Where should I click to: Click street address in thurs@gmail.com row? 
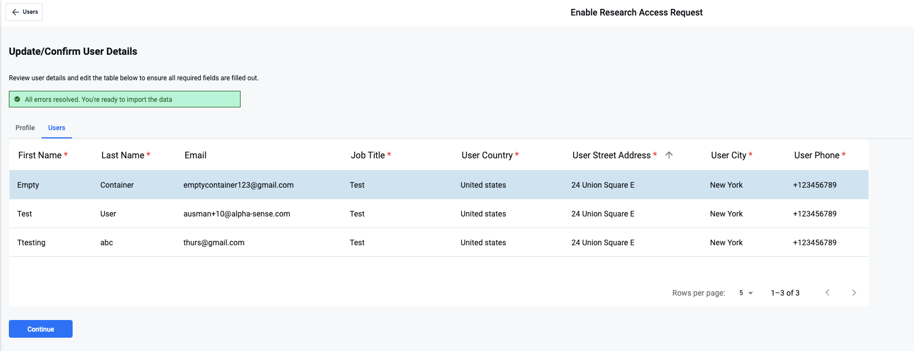[603, 242]
